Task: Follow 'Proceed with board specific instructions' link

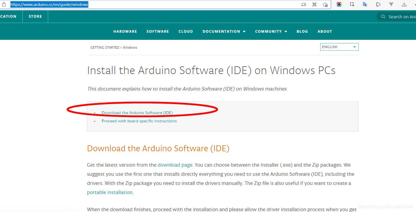Action: pyautogui.click(x=139, y=121)
